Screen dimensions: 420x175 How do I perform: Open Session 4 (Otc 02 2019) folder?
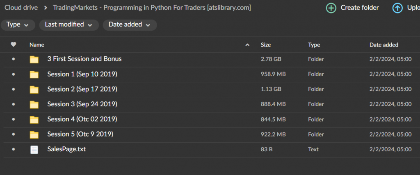tap(82, 119)
